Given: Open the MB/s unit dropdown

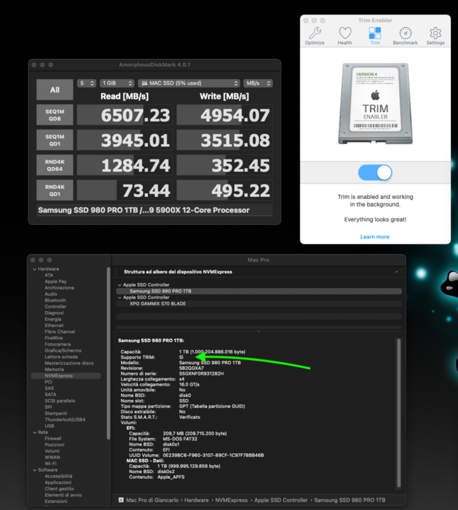Looking at the screenshot, I should pyautogui.click(x=258, y=84).
